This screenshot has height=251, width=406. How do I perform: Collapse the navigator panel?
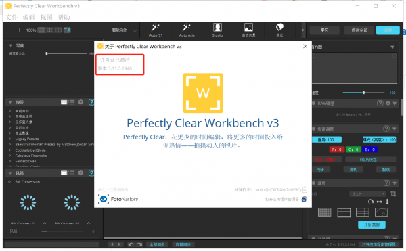[11, 45]
